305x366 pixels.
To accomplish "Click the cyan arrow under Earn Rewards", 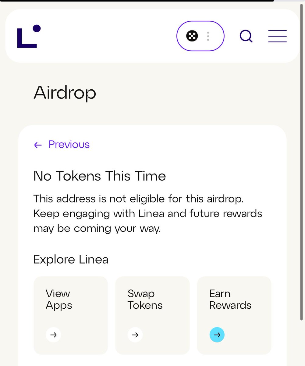I will coord(217,335).
